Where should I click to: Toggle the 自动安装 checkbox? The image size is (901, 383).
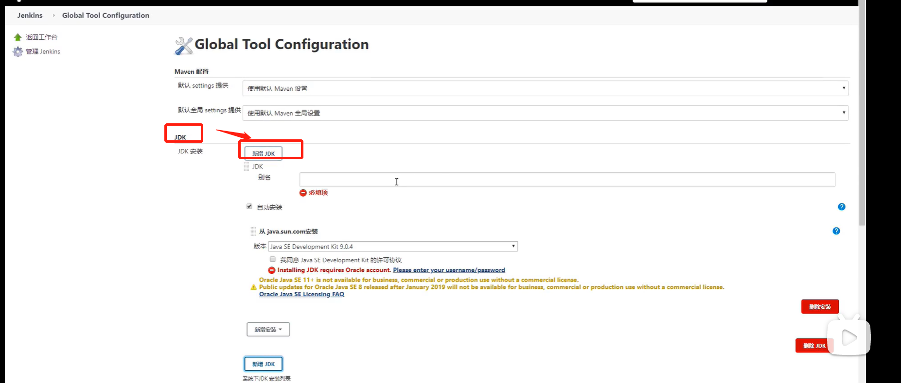pyautogui.click(x=249, y=206)
